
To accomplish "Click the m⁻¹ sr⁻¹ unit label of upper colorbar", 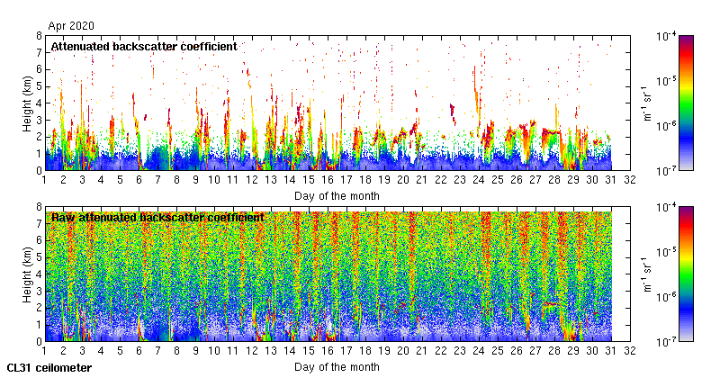I will tap(647, 103).
